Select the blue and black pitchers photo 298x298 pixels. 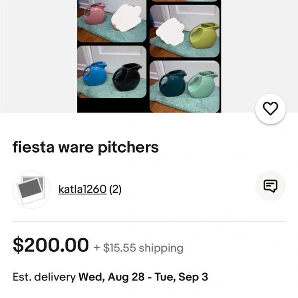[112, 72]
